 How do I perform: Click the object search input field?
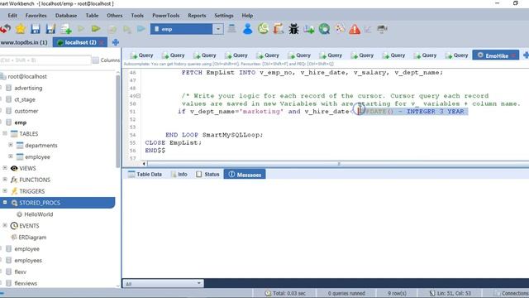pyautogui.click(x=45, y=60)
